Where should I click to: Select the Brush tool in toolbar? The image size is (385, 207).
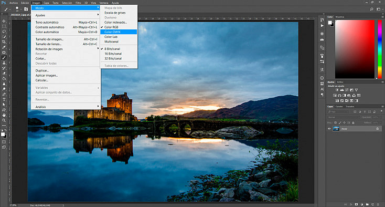click(x=4, y=58)
